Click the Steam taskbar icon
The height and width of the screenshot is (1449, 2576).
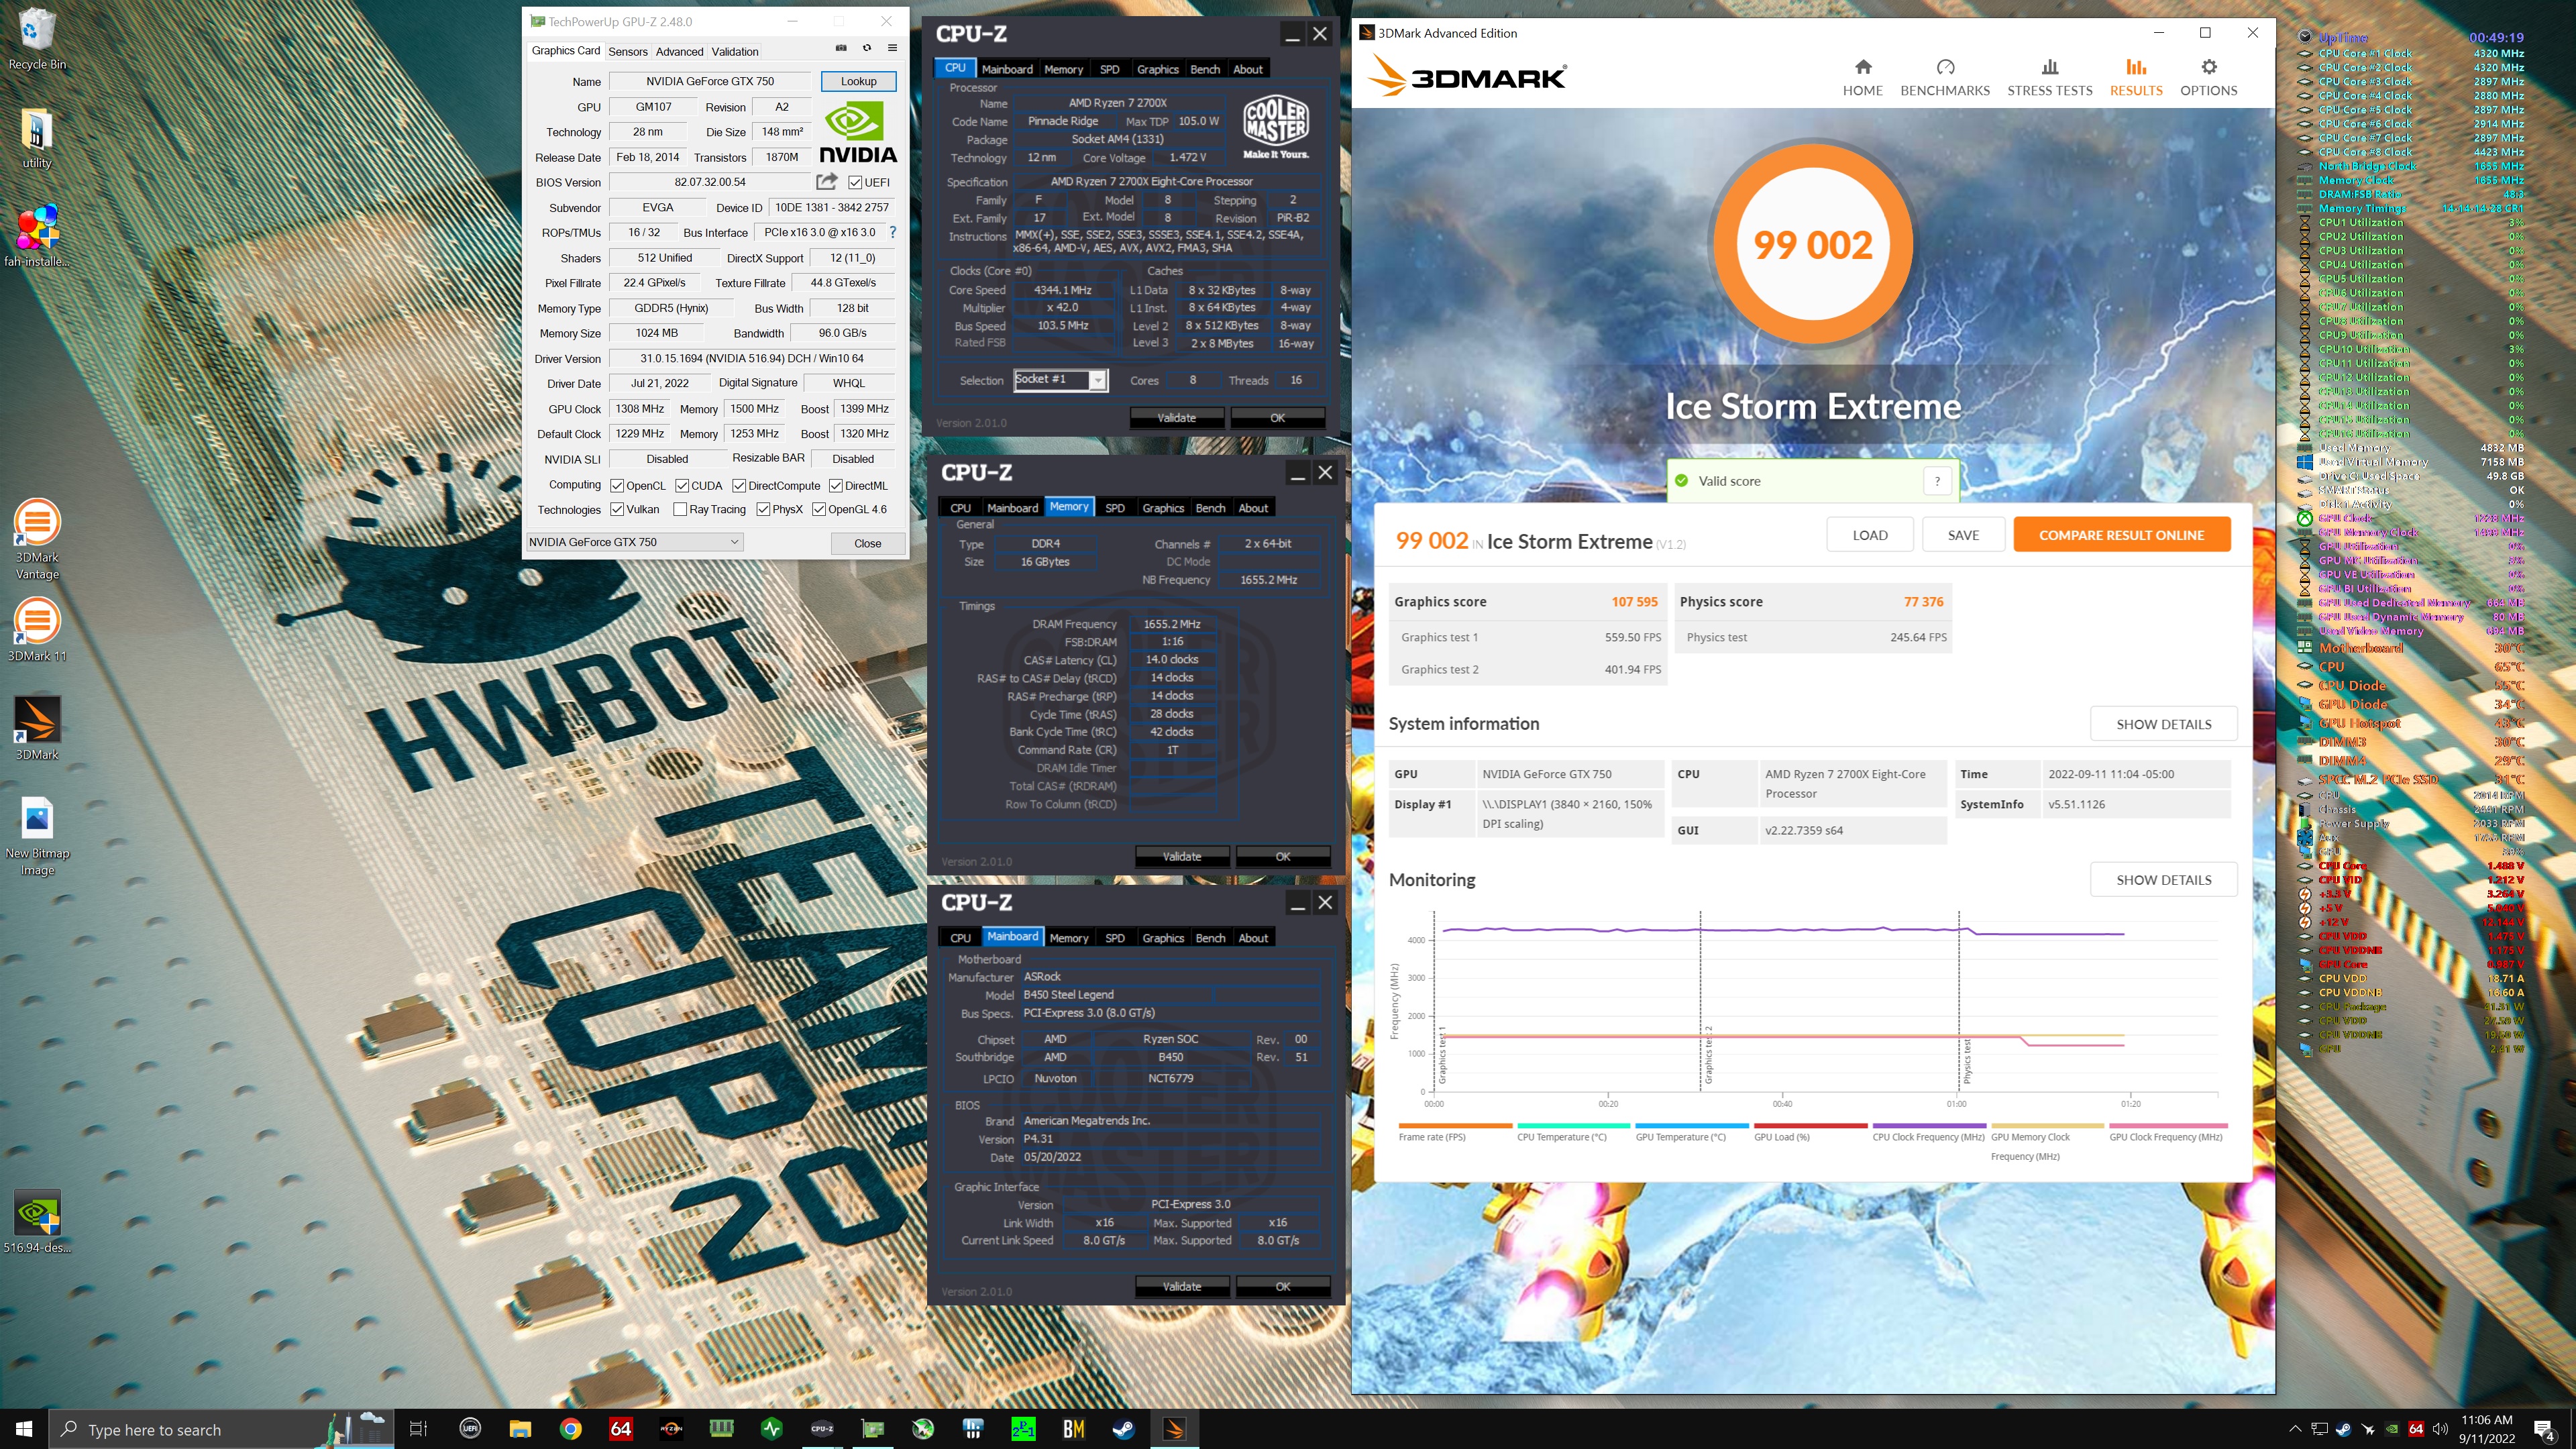[1124, 1429]
